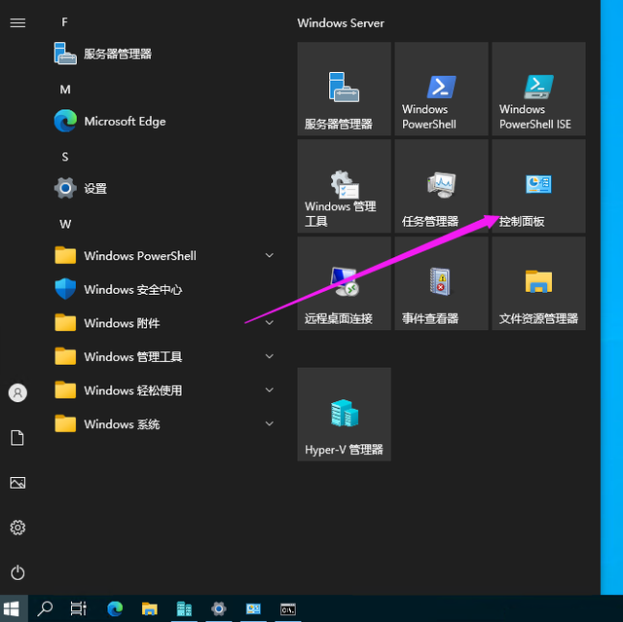Launch the 任务管理器 tile
The width and height of the screenshot is (623, 622).
point(441,186)
